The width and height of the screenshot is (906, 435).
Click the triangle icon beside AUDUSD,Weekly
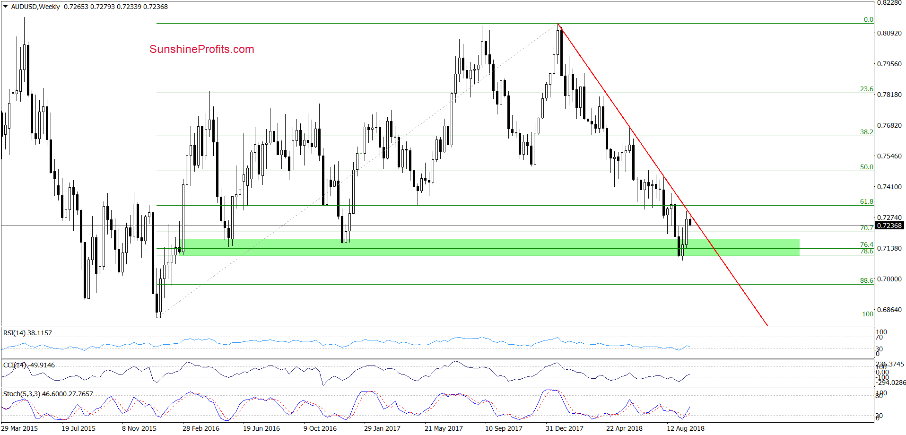pyautogui.click(x=6, y=7)
